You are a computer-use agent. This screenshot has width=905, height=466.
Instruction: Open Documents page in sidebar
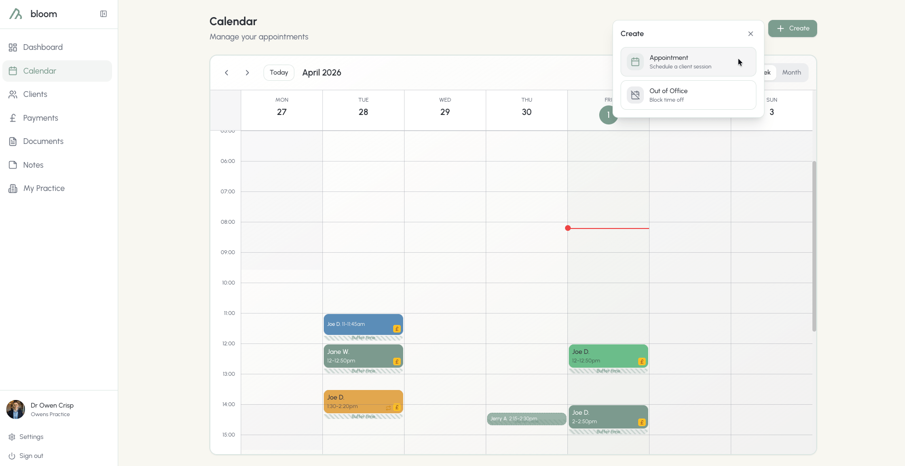tap(57, 141)
